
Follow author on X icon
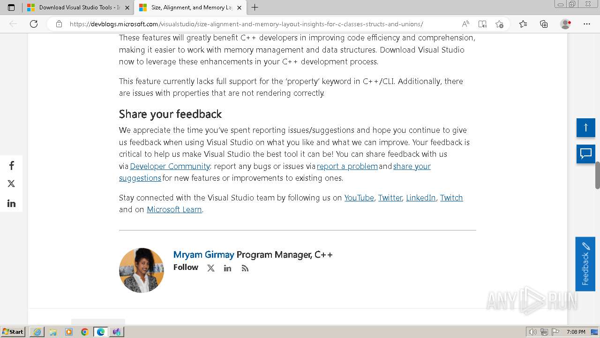tap(211, 268)
